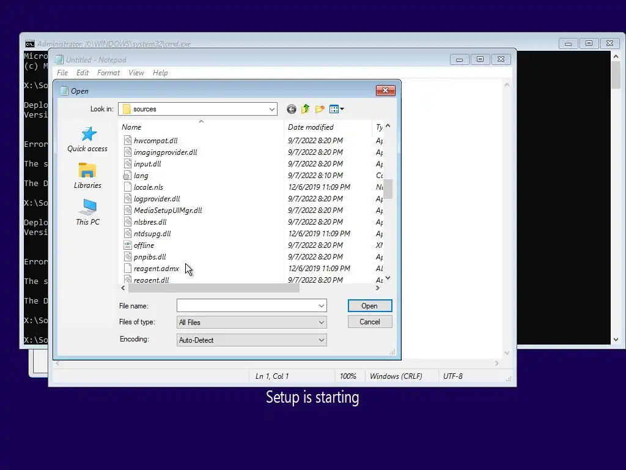Viewport: 626px width, 470px height.
Task: Select Libraries in the places bar
Action: coord(87,176)
